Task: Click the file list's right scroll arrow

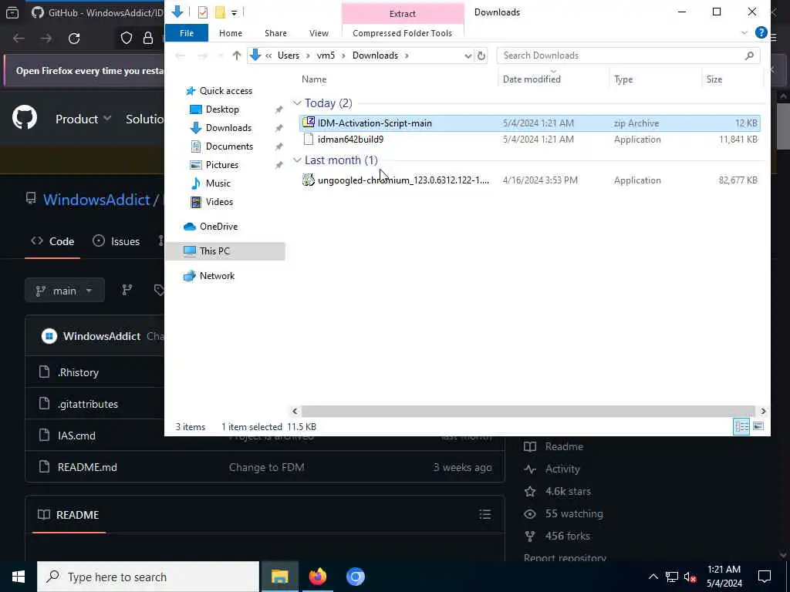Action: pos(763,412)
